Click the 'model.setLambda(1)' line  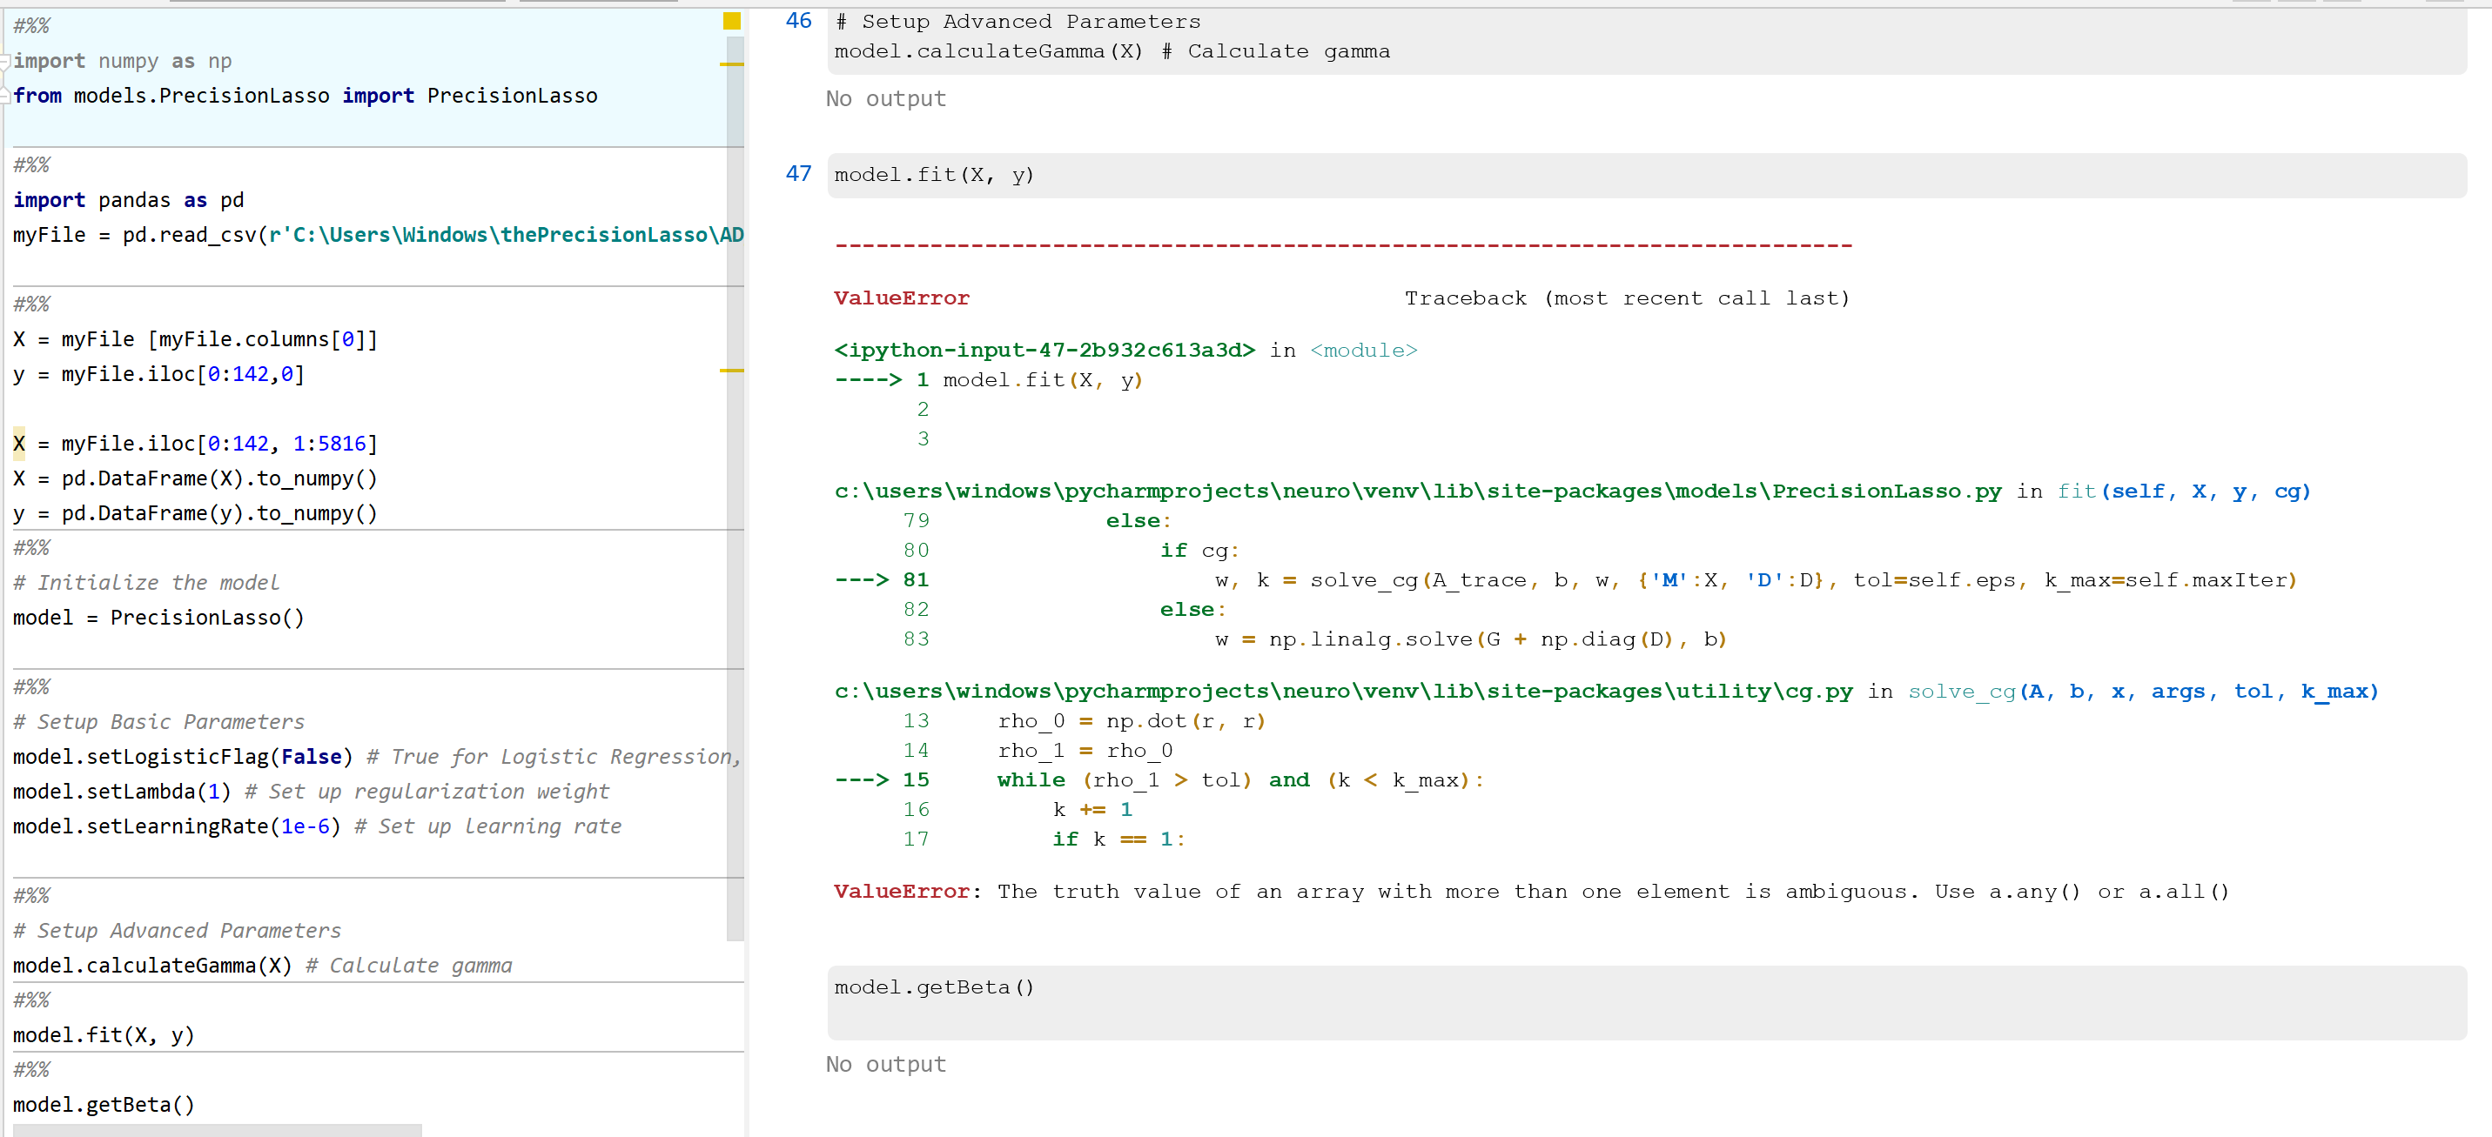pyautogui.click(x=121, y=792)
